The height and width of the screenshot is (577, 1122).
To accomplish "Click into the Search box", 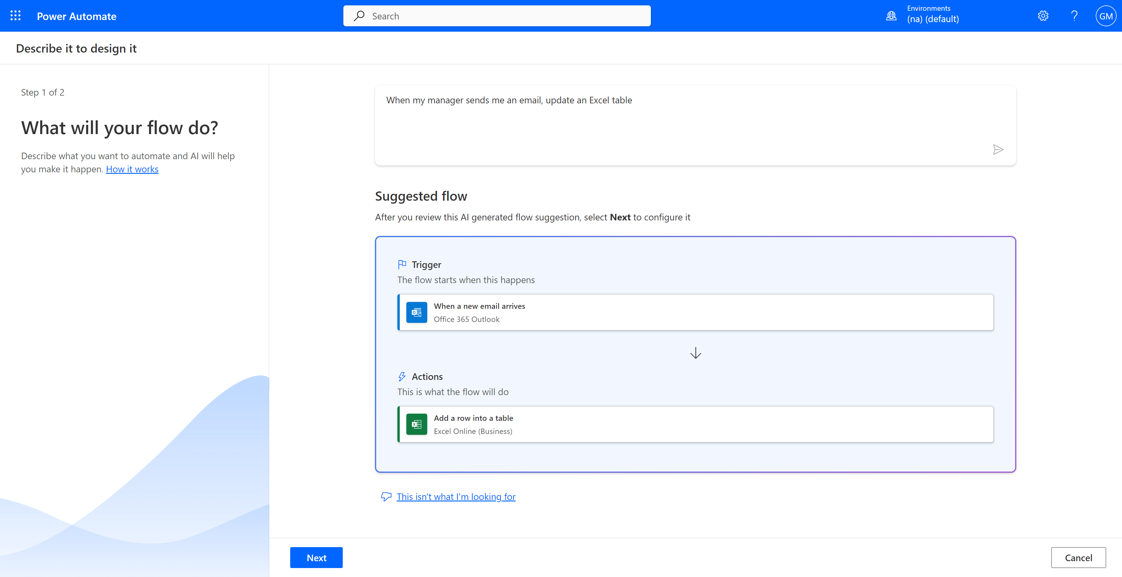I will (x=497, y=16).
